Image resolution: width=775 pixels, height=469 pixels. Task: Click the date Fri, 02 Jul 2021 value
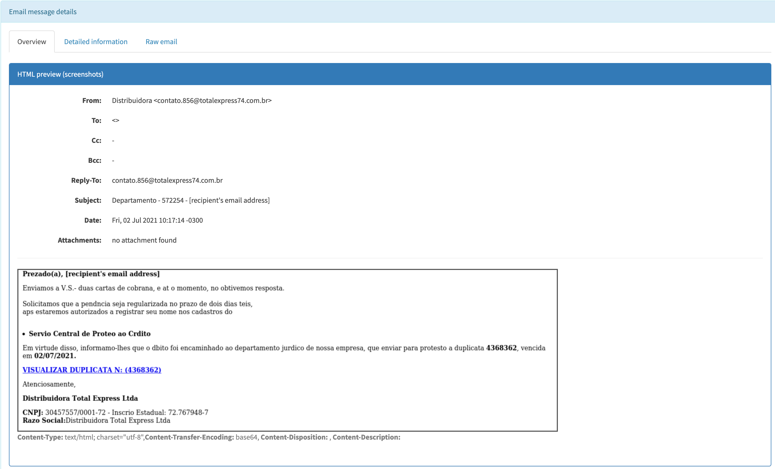[157, 220]
